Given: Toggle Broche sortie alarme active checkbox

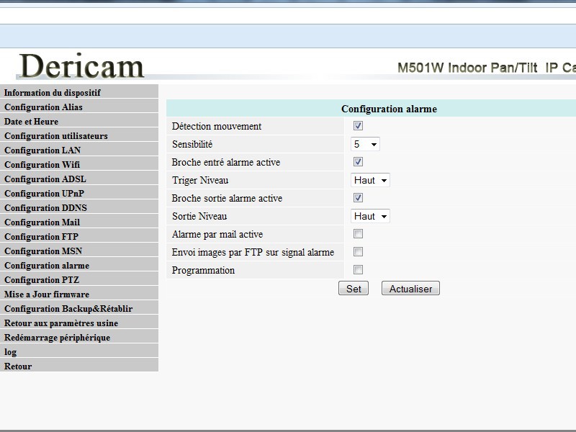Looking at the screenshot, I should point(358,197).
